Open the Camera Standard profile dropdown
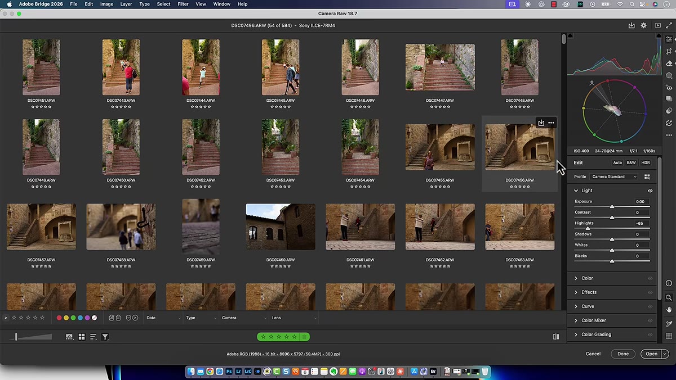Image resolution: width=676 pixels, height=380 pixels. click(614, 177)
